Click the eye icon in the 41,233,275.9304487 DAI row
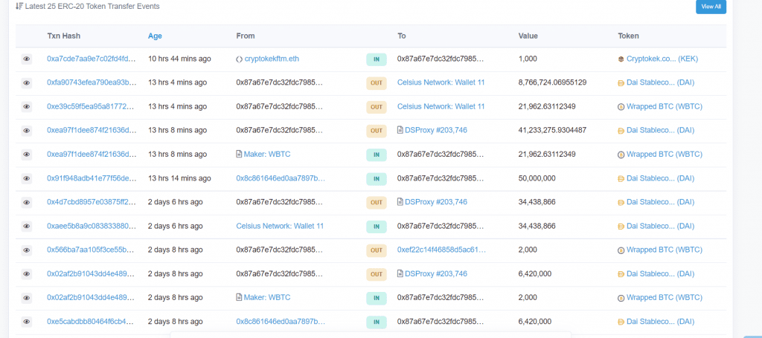The image size is (762, 338). point(27,131)
